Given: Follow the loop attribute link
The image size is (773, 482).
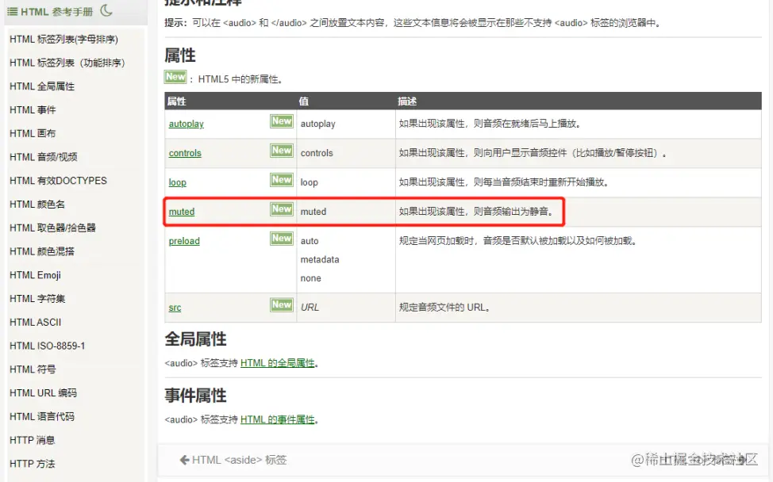Looking at the screenshot, I should pos(178,182).
